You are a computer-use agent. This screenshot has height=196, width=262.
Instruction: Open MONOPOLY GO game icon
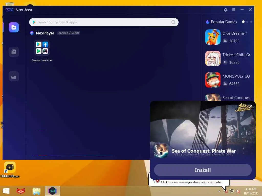pos(213,80)
